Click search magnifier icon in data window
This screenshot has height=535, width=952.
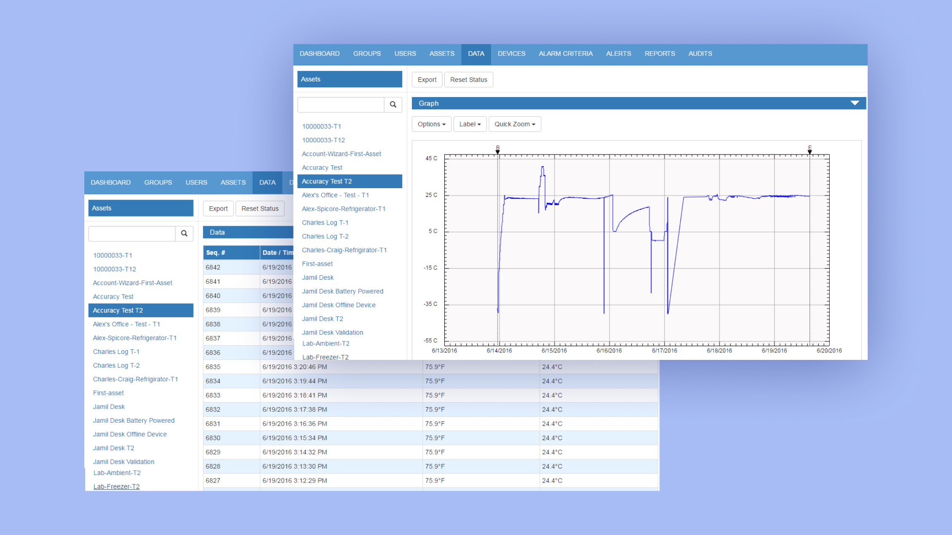click(184, 233)
